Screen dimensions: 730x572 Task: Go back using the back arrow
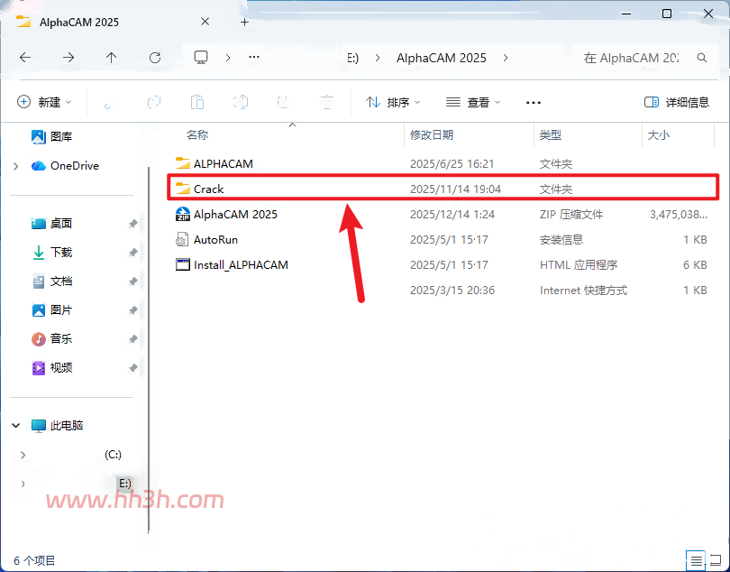[x=25, y=58]
